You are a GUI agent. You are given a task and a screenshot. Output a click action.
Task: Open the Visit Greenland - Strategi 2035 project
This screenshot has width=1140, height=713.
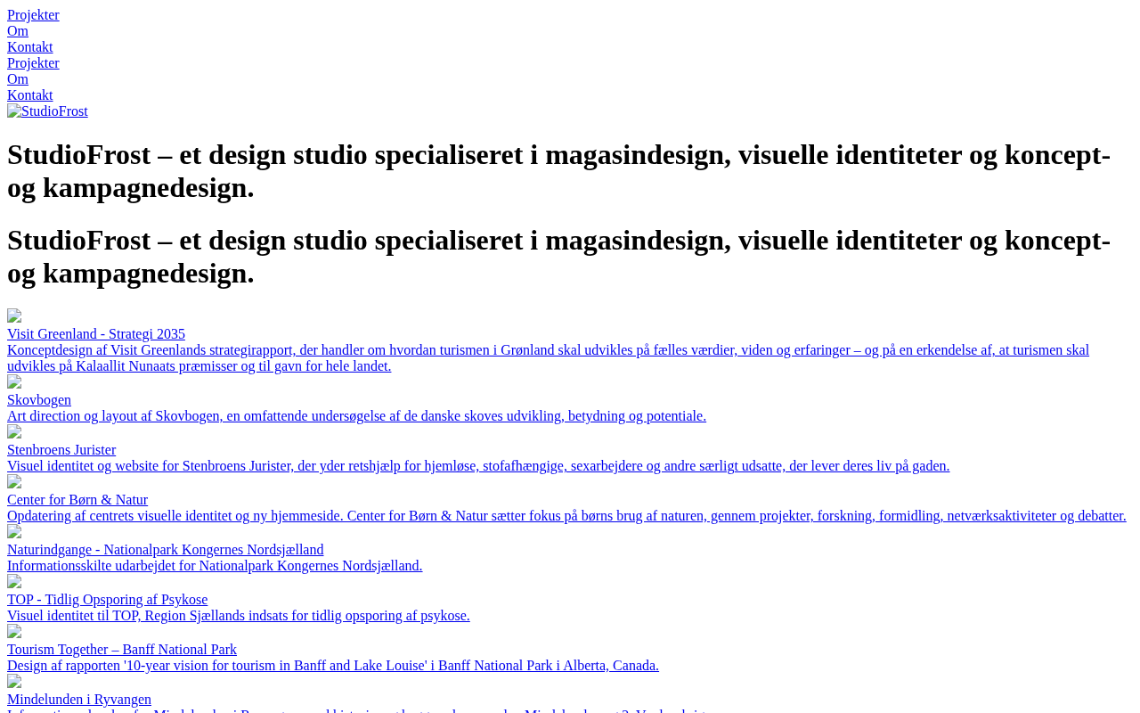[x=96, y=334]
